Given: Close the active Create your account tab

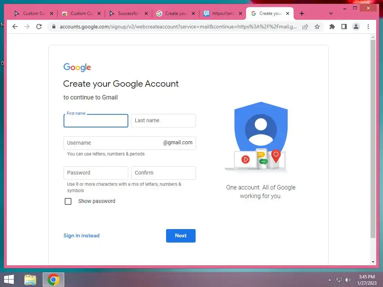Looking at the screenshot, I should click(x=288, y=13).
